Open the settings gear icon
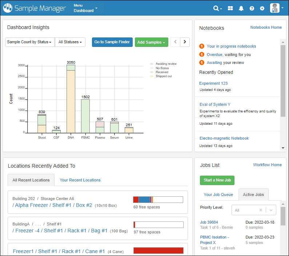Viewport: 289px width, 256px height. (x=262, y=8)
